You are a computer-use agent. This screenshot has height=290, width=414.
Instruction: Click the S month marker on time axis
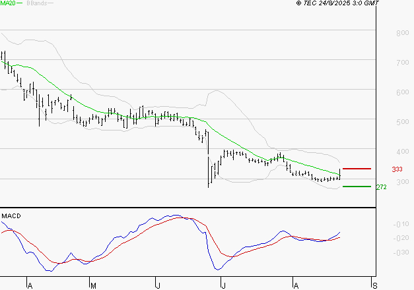376,286
